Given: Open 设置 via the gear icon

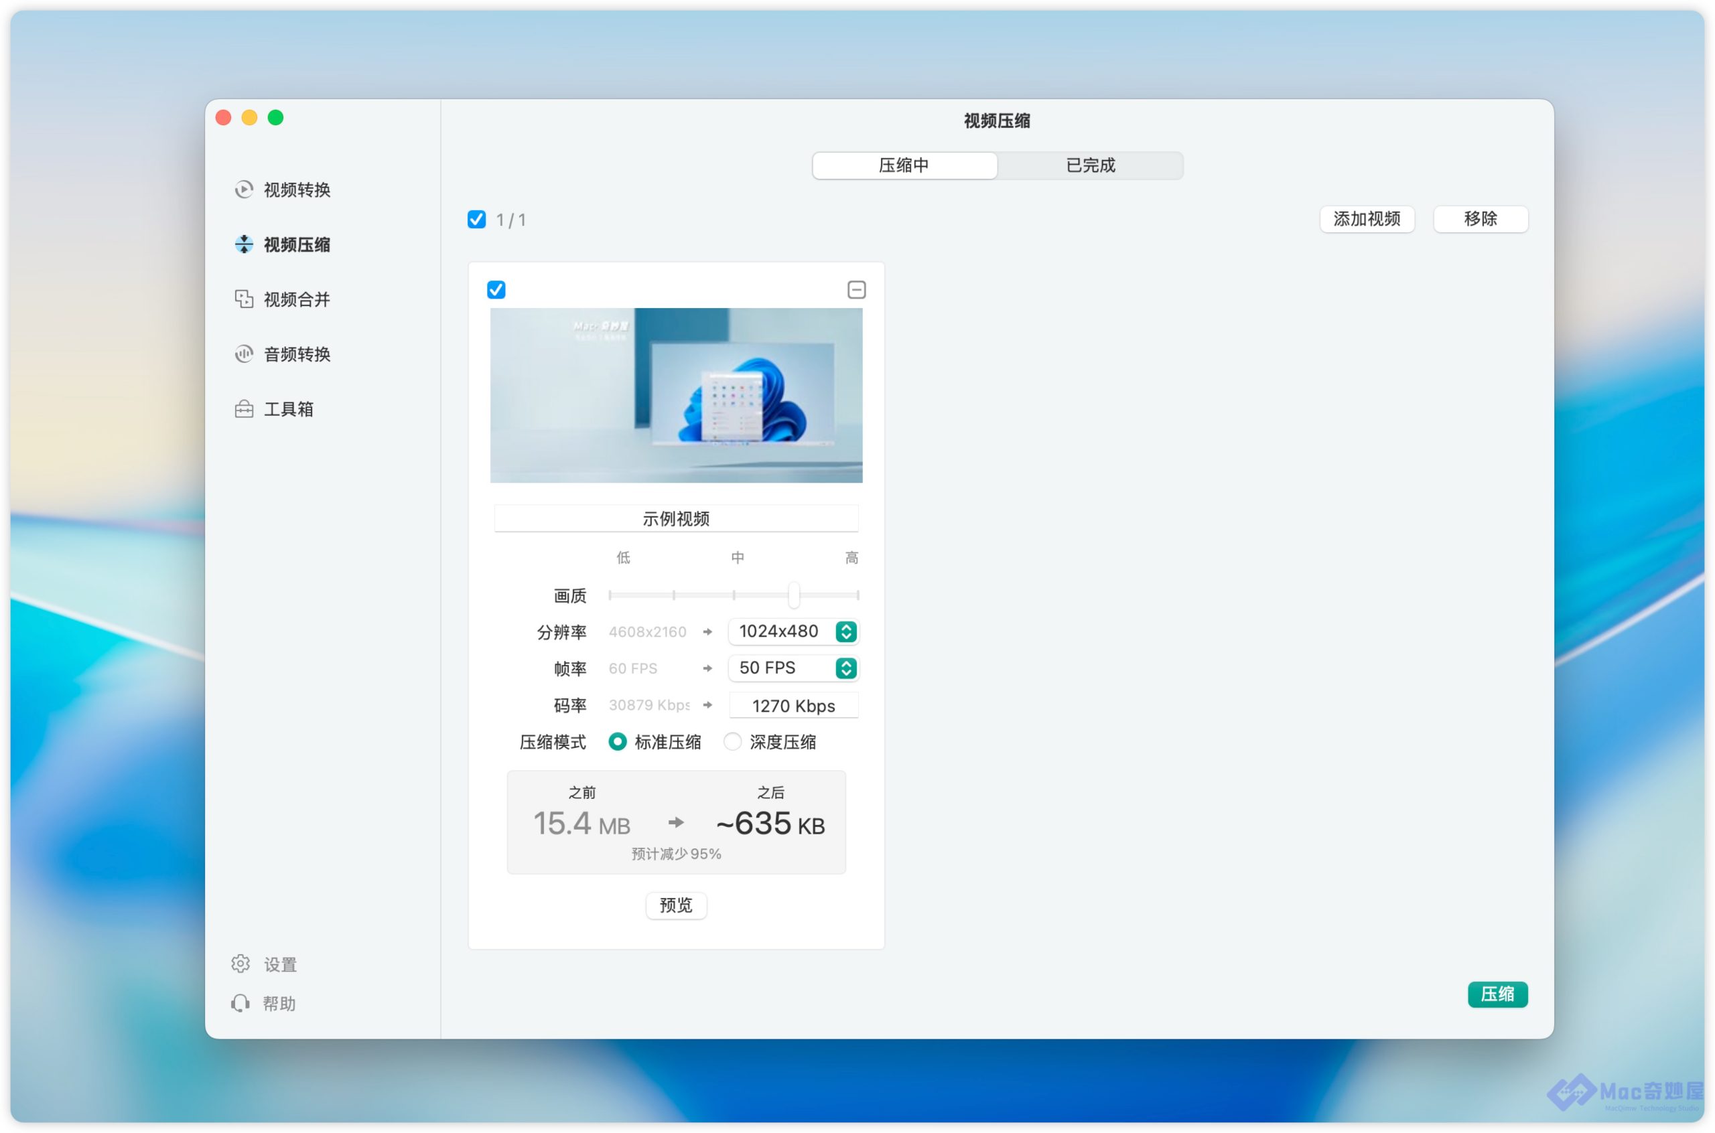Looking at the screenshot, I should click(x=241, y=964).
